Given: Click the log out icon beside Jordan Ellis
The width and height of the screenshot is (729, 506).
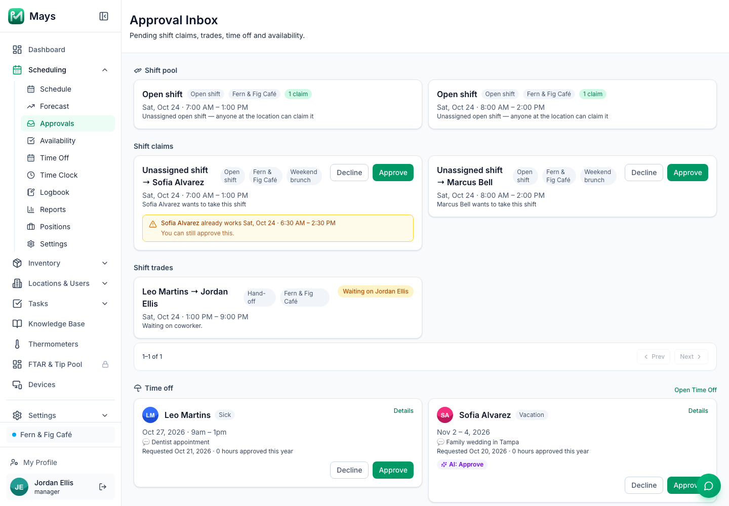Looking at the screenshot, I should tap(103, 487).
